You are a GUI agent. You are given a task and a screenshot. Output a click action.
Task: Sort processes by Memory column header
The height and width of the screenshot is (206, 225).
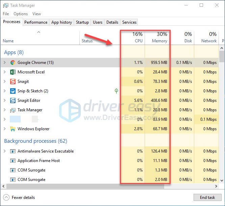(x=159, y=41)
